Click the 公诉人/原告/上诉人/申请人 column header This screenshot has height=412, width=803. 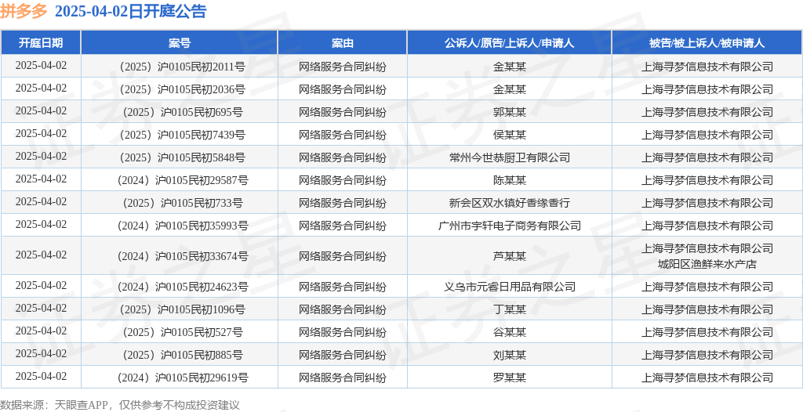[x=510, y=43]
